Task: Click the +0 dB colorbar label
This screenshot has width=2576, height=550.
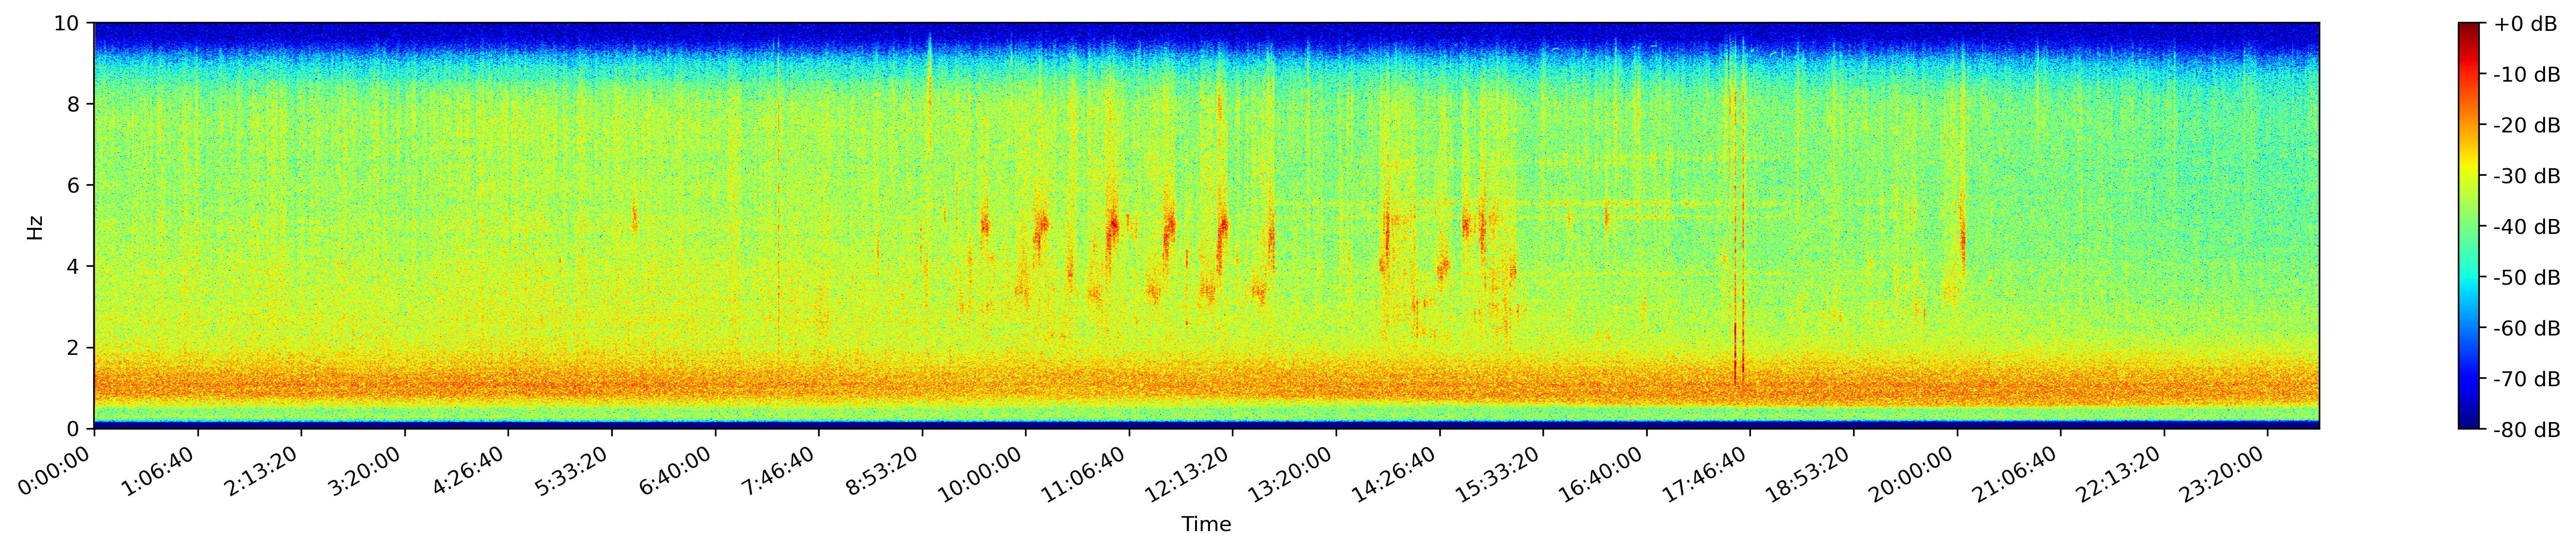Action: pyautogui.click(x=2525, y=24)
